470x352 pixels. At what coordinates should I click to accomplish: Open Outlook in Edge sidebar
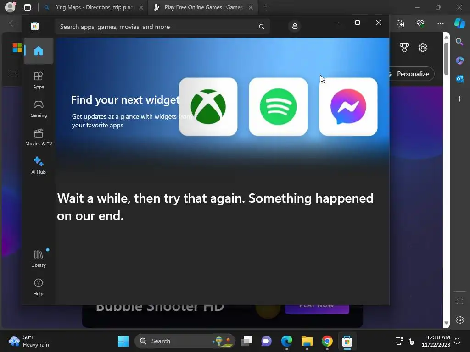[x=459, y=79]
